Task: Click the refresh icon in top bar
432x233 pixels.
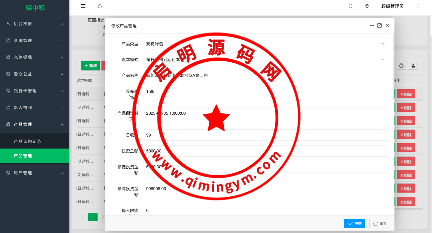Action: [x=100, y=6]
